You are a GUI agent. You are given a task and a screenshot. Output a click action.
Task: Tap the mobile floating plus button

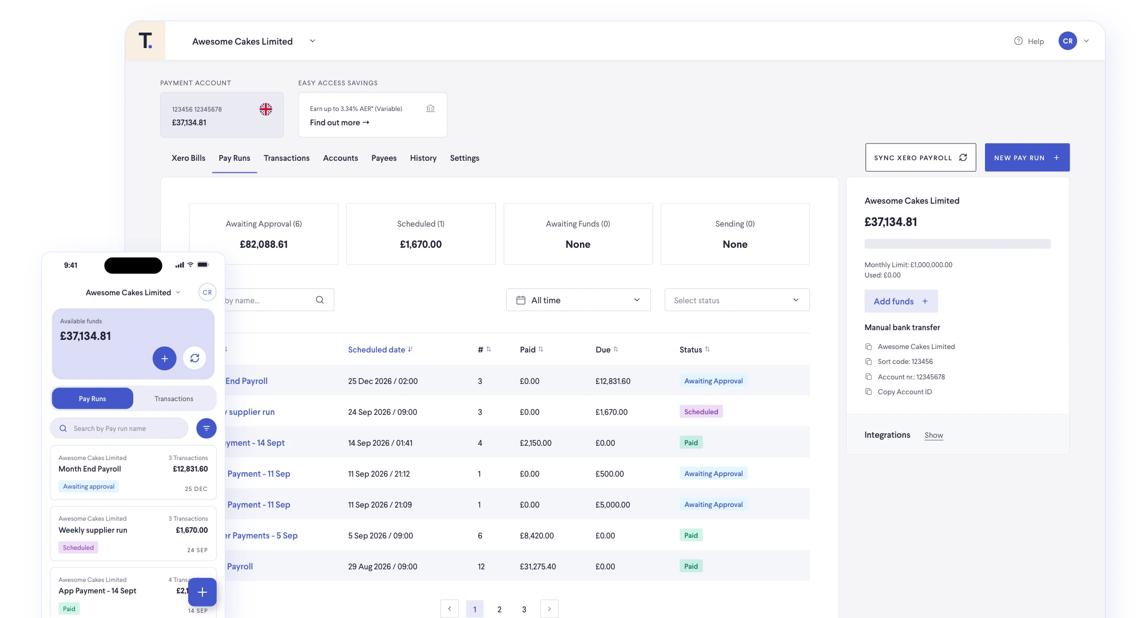coord(202,592)
